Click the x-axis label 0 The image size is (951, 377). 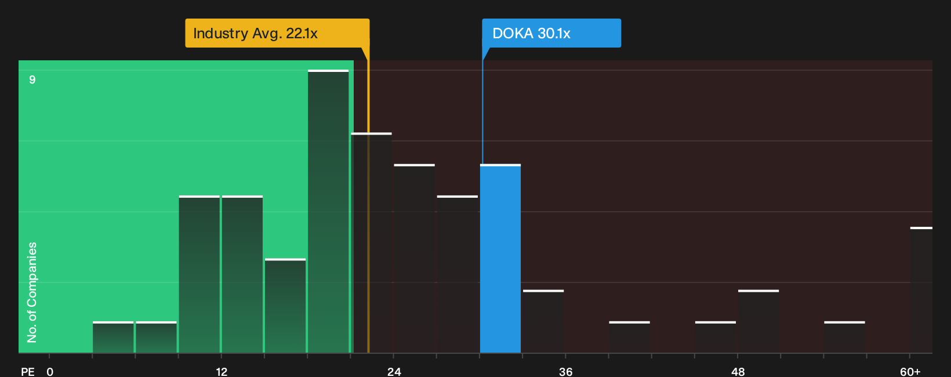point(50,371)
